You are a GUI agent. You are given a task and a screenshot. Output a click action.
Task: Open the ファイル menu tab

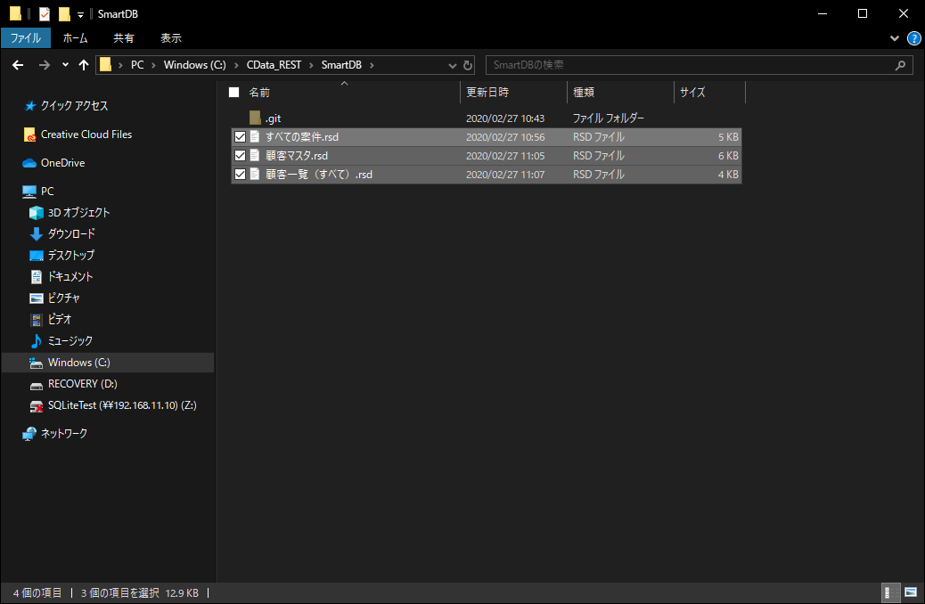(26, 38)
